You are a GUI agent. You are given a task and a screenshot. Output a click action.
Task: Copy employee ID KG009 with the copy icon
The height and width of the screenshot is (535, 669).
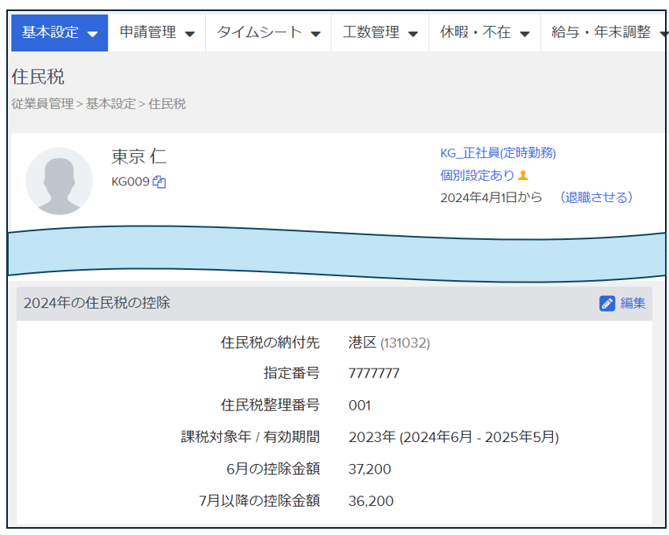point(159,182)
